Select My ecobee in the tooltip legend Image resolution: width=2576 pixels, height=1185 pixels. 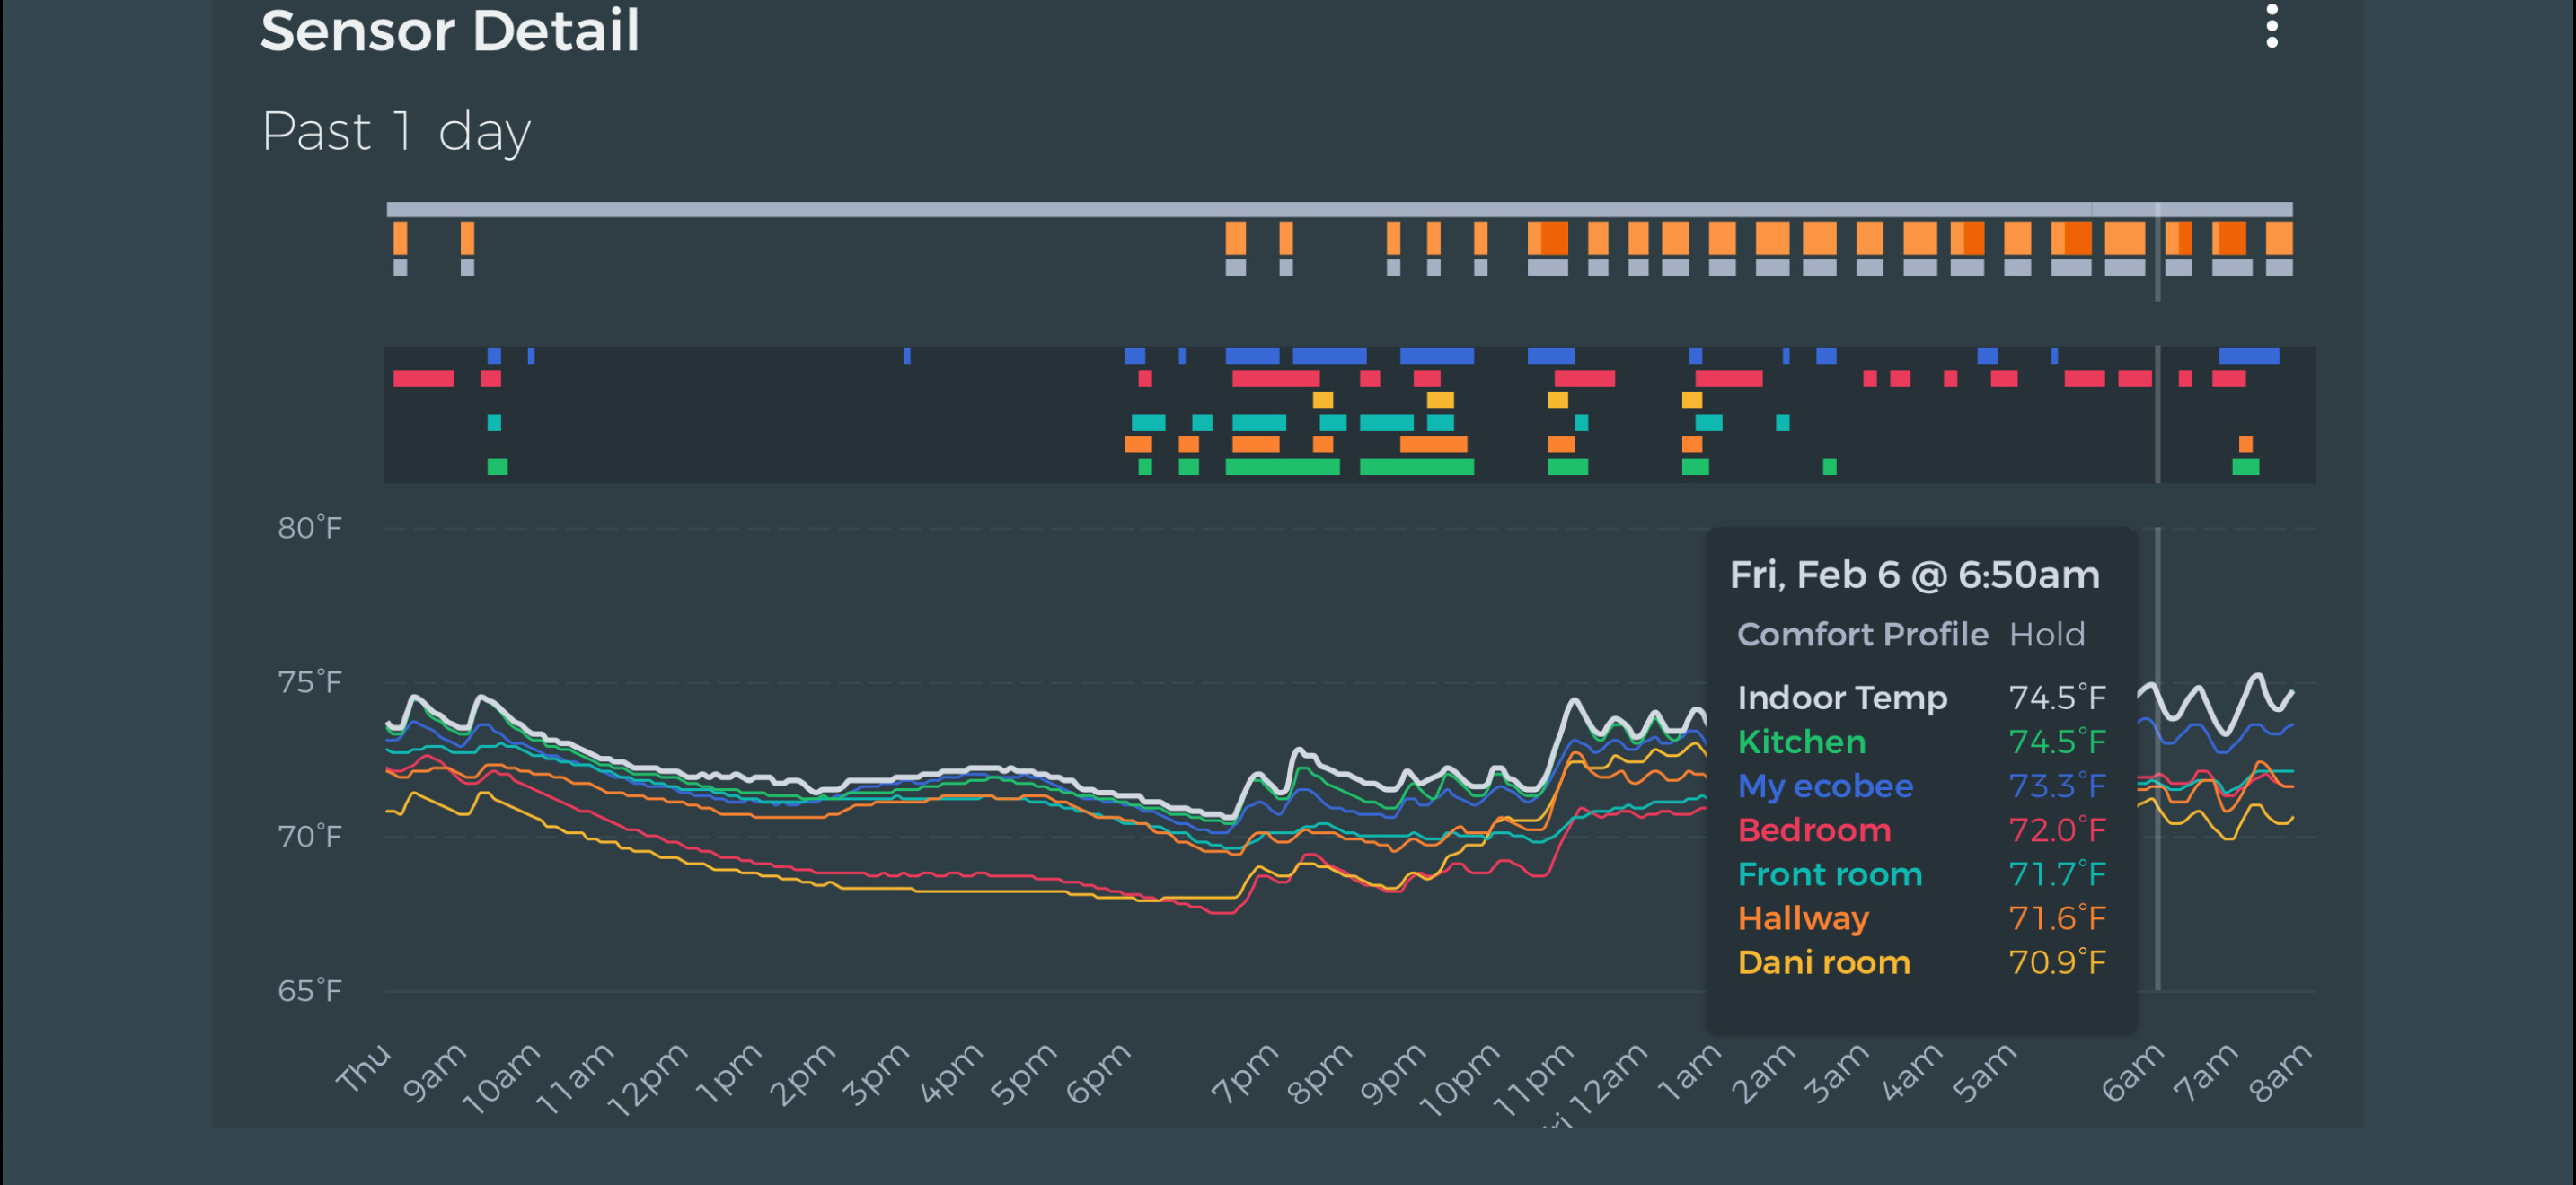pos(1824,786)
